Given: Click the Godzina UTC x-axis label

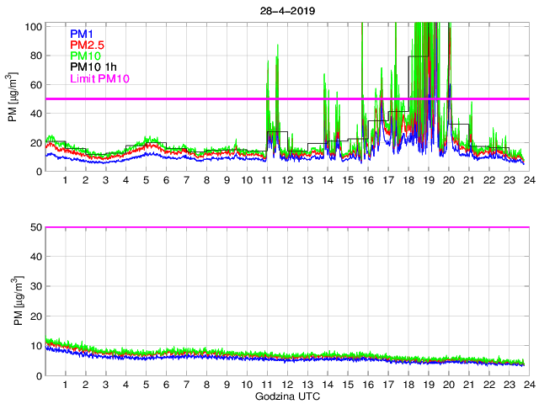Looking at the screenshot, I should (x=286, y=396).
